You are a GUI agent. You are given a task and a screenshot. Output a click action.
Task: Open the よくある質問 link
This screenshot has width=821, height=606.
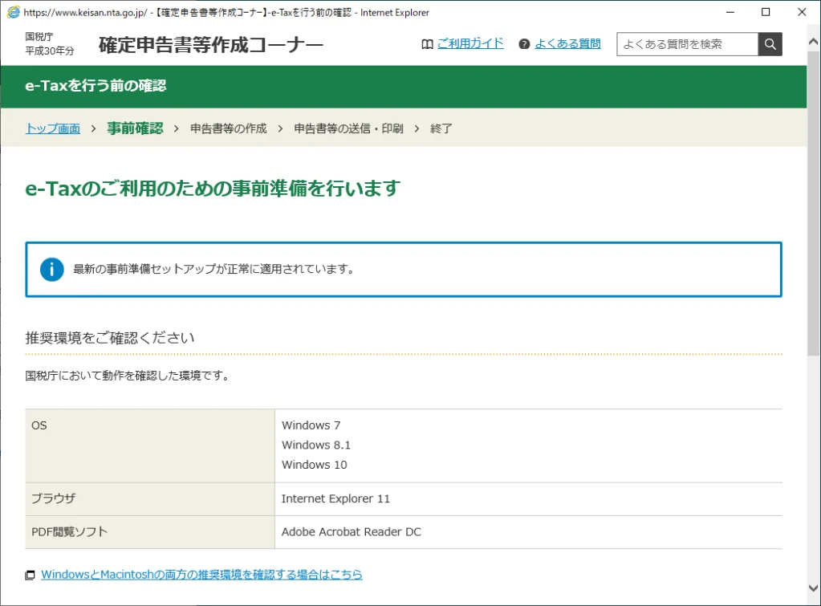[x=570, y=44]
